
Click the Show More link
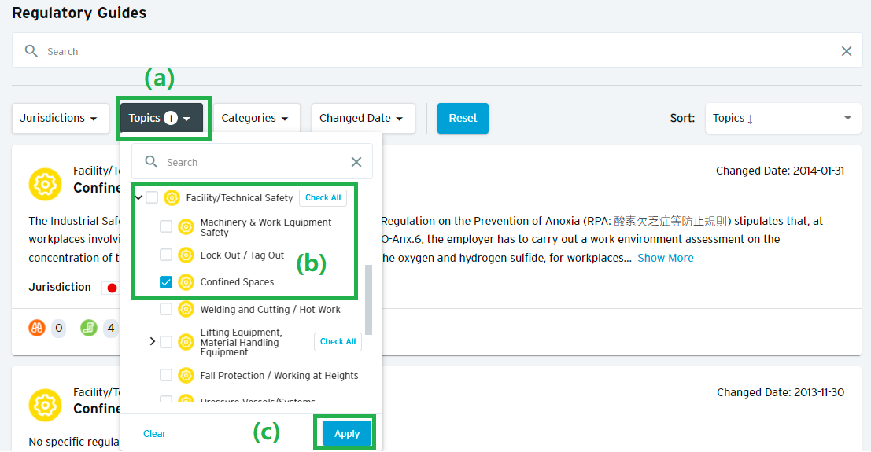pos(666,258)
